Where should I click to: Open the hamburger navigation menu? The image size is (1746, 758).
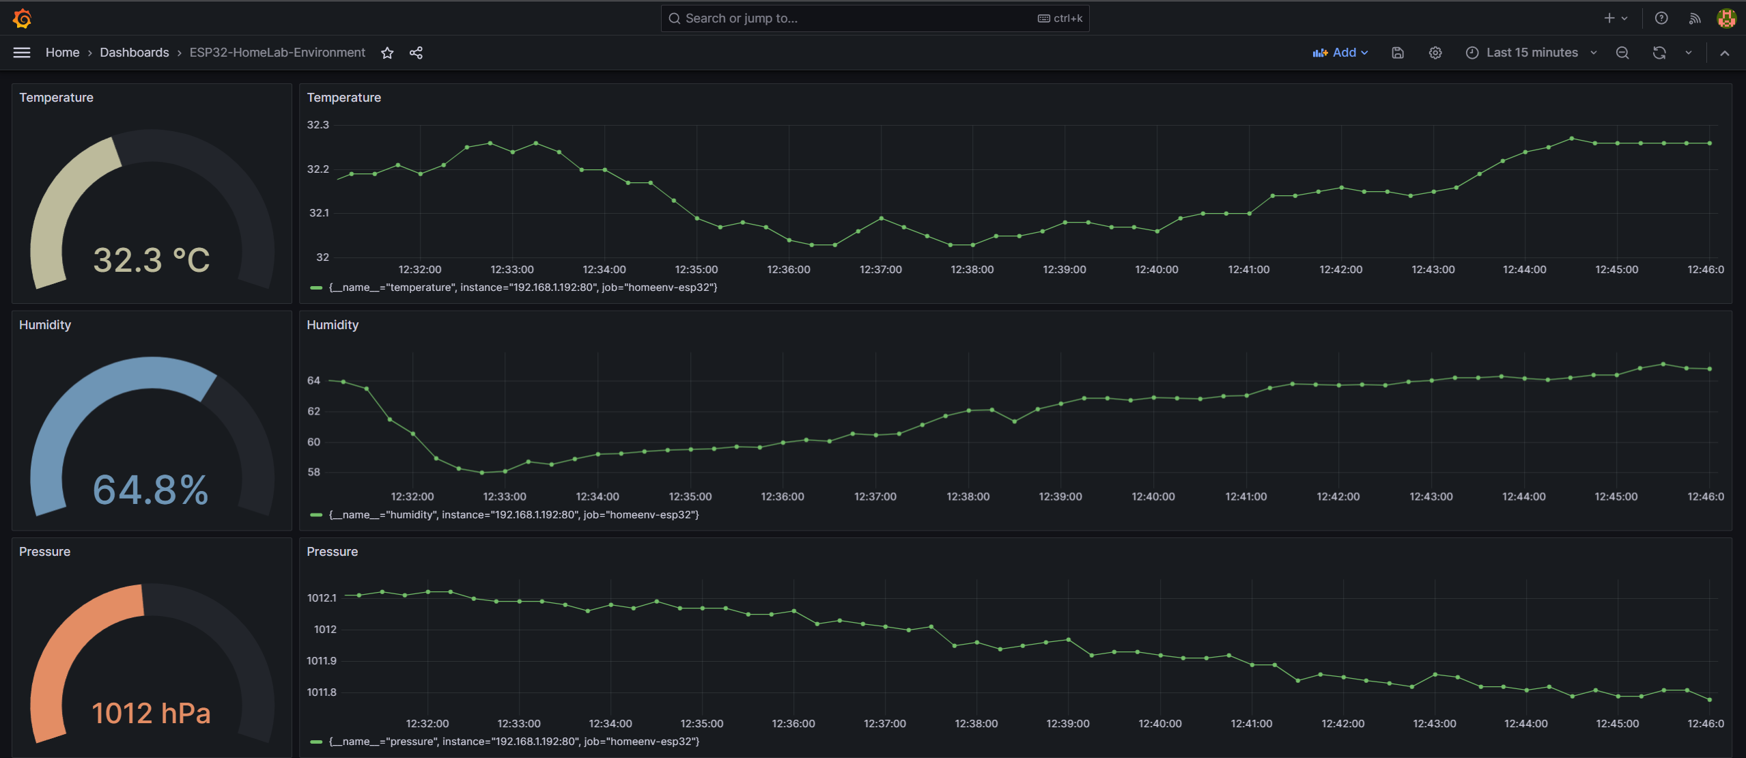(22, 53)
